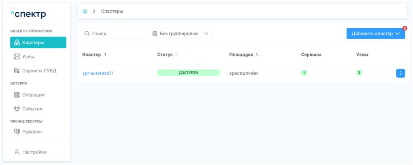Click the Кластеры breadcrumb text
The width and height of the screenshot is (413, 165).
pyautogui.click(x=112, y=11)
